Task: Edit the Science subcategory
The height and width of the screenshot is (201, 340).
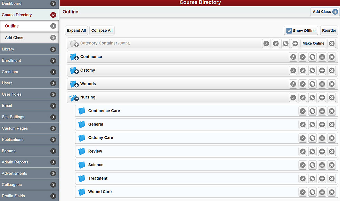Action: [x=303, y=165]
